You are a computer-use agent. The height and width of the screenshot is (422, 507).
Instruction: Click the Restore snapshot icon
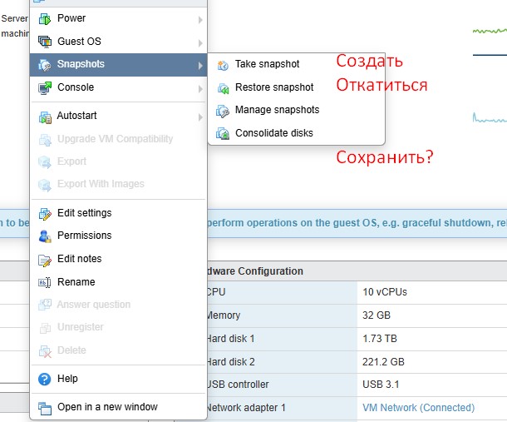coord(223,87)
